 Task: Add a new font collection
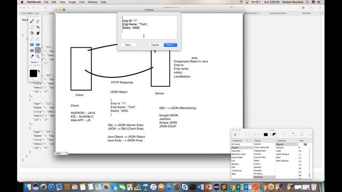[x=247, y=141]
